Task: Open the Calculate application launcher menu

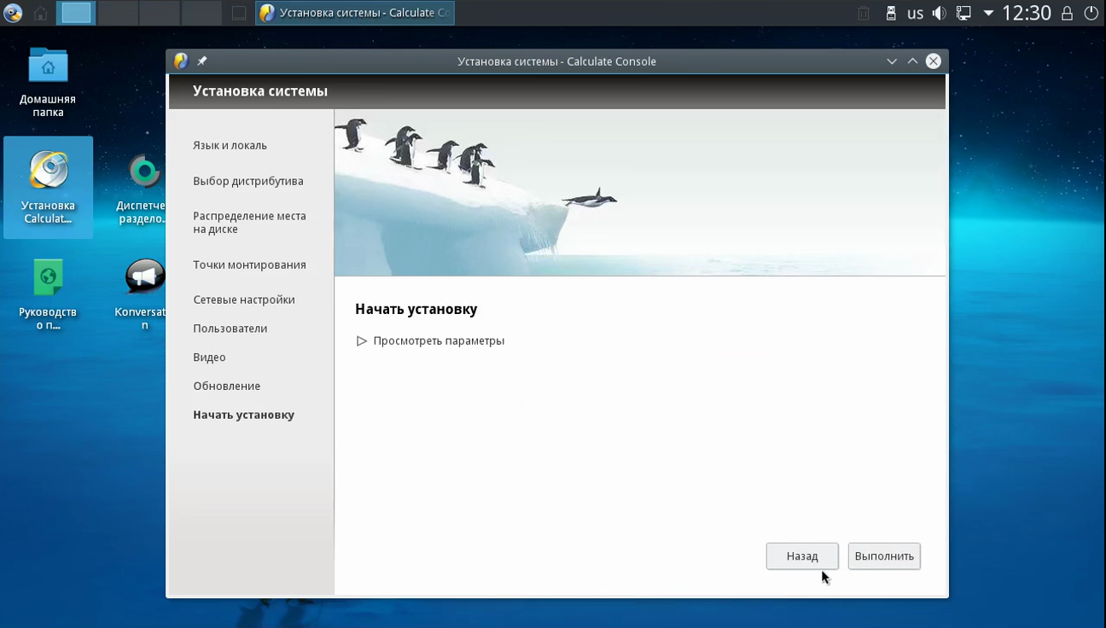Action: [13, 13]
